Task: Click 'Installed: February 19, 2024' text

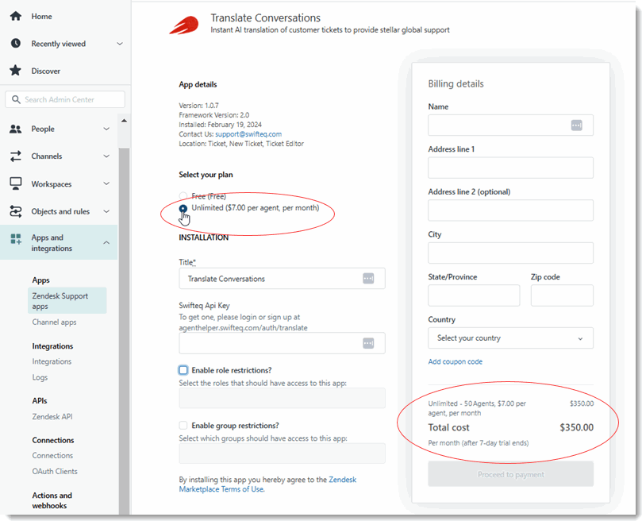Action: point(221,125)
